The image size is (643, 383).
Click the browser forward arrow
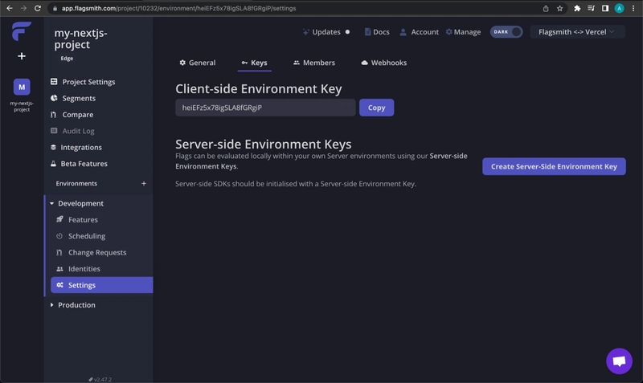23,8
